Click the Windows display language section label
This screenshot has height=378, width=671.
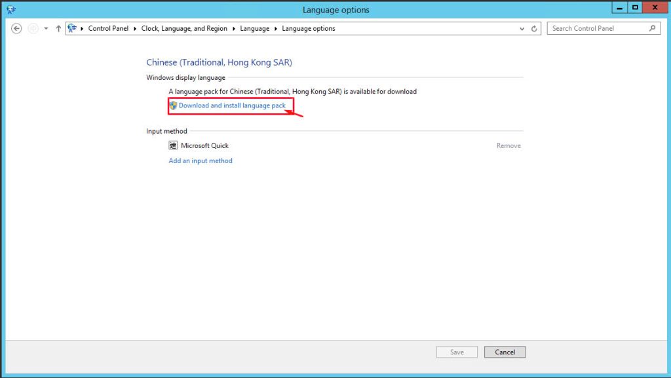click(185, 77)
